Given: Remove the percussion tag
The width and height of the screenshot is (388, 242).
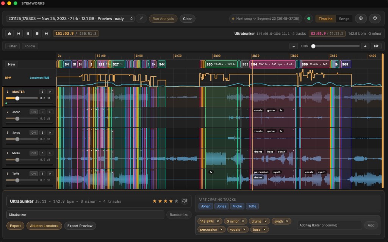Looking at the screenshot, I should tap(221, 230).
